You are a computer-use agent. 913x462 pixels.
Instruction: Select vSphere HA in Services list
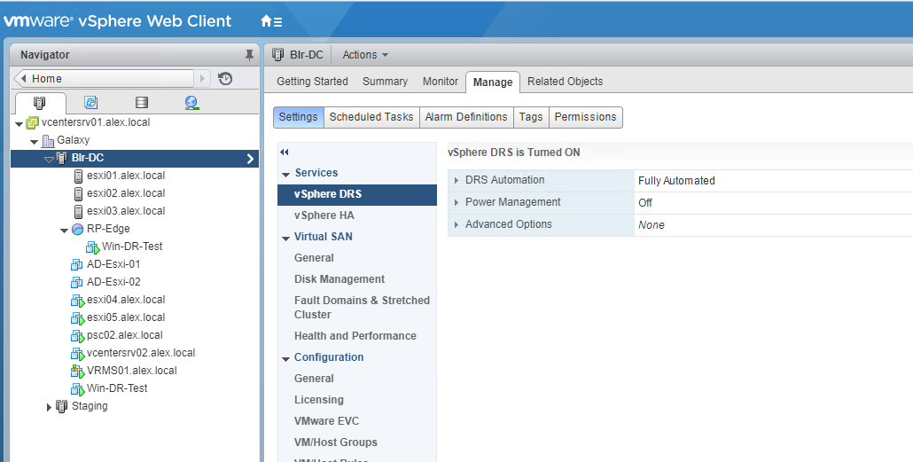click(324, 215)
